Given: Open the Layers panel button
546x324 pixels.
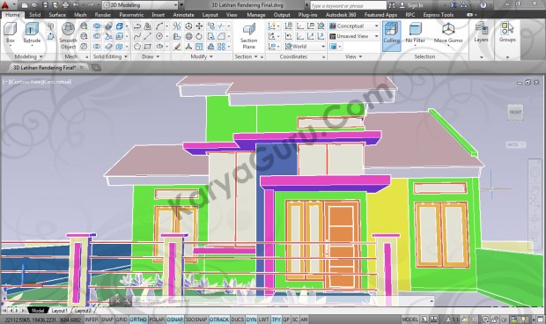Looking at the screenshot, I should [481, 32].
